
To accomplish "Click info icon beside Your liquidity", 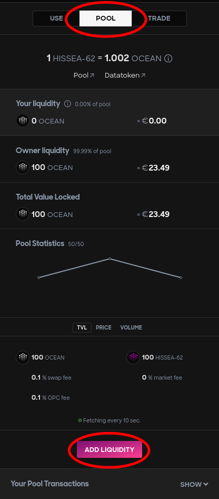I will click(67, 103).
